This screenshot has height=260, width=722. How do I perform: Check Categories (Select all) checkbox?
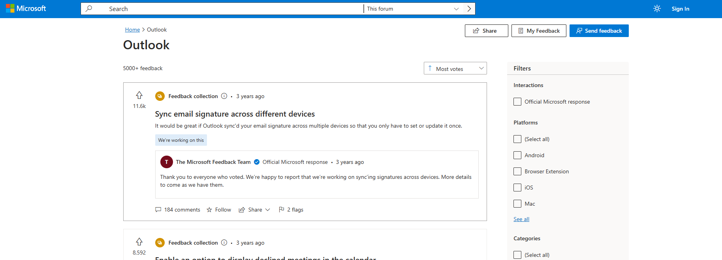tap(517, 255)
